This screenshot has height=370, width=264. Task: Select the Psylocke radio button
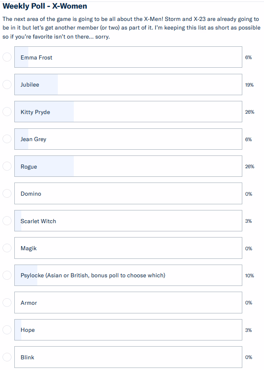pos(7,275)
